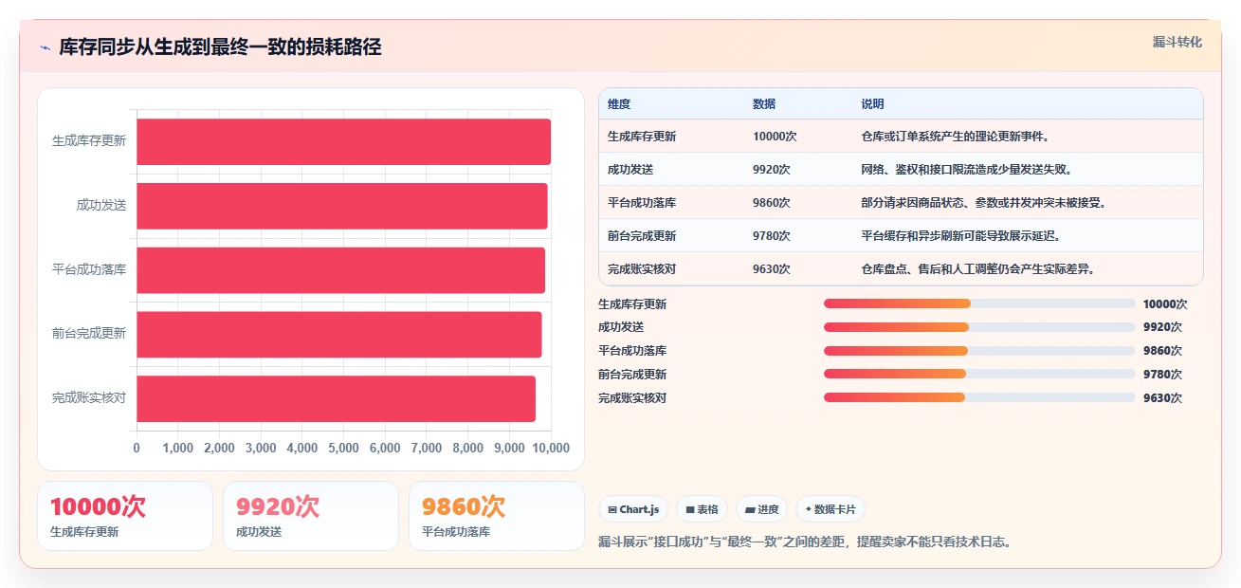This screenshot has height=588, width=1241.
Task: Click the 前台完成更新 bar in chart
Action: [339, 334]
